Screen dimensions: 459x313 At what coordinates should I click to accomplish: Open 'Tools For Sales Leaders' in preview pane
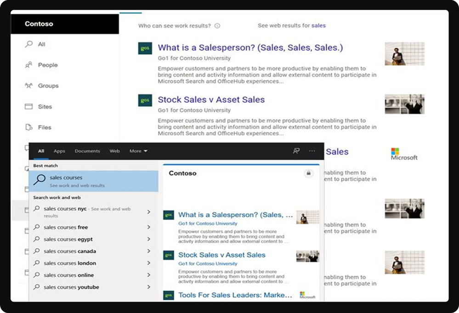coord(235,295)
